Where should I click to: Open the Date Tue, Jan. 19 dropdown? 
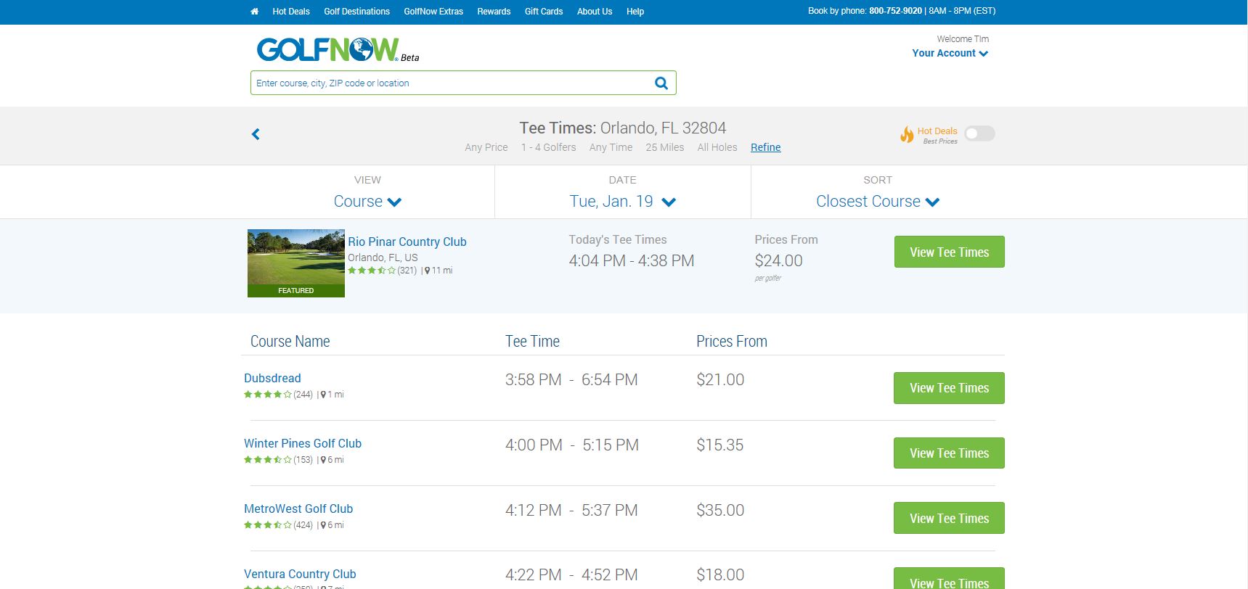(623, 202)
